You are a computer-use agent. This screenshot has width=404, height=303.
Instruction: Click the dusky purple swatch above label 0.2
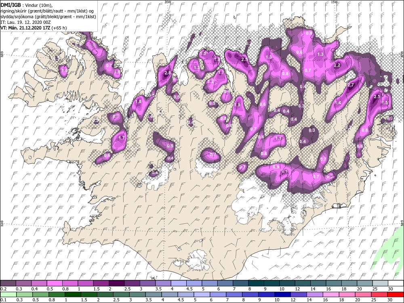point(8,284)
